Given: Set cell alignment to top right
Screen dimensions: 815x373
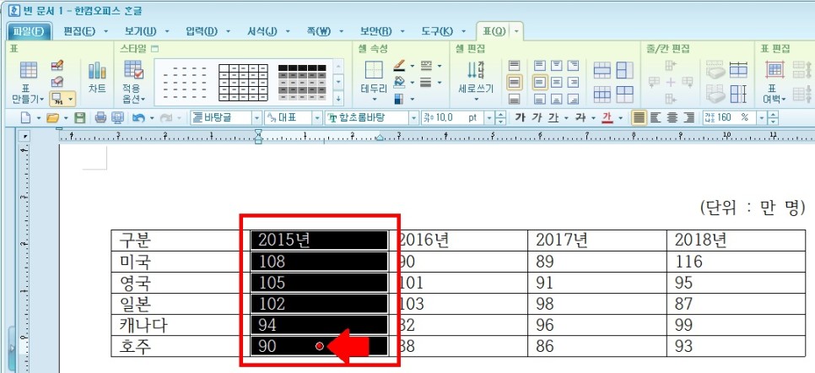Looking at the screenshot, I should (x=574, y=66).
